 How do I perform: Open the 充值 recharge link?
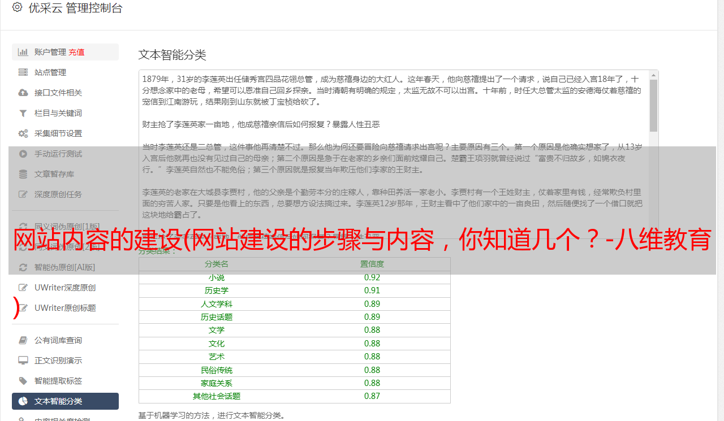coord(76,52)
